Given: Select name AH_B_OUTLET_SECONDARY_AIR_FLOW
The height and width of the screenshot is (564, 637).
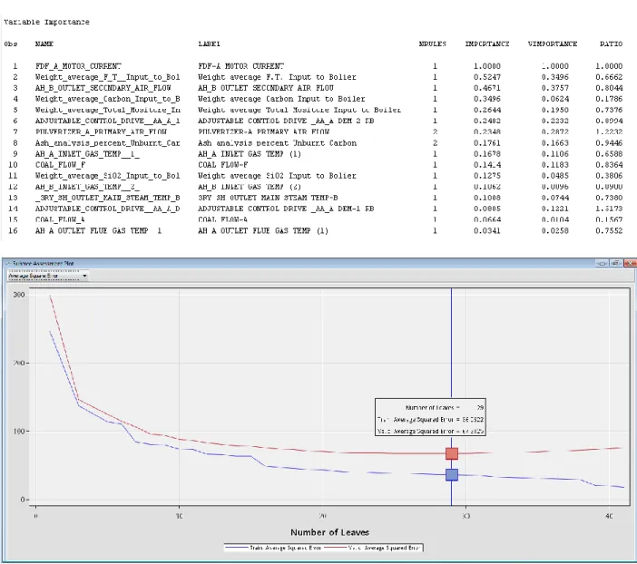Looking at the screenshot, I should pyautogui.click(x=103, y=88).
